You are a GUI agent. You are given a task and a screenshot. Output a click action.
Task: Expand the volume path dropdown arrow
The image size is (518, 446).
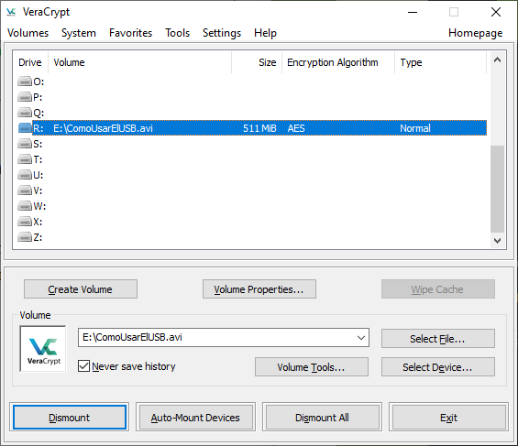(361, 337)
